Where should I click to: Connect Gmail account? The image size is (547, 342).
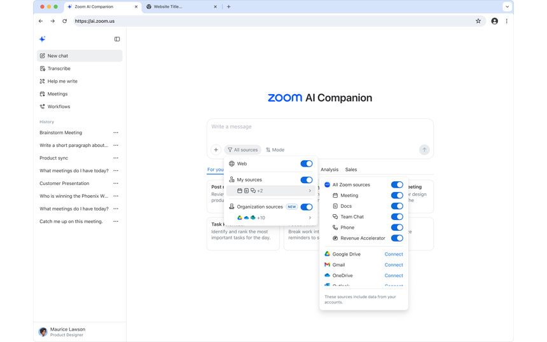click(394, 265)
